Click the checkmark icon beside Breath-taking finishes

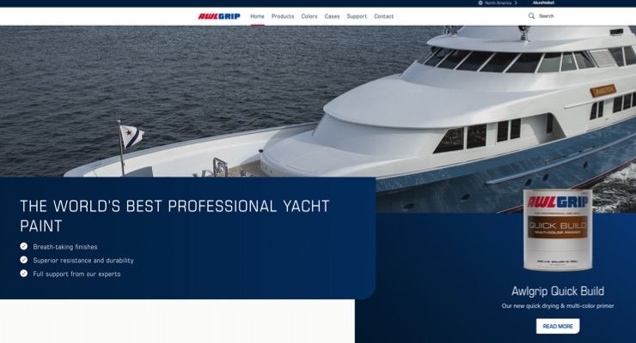[24, 246]
